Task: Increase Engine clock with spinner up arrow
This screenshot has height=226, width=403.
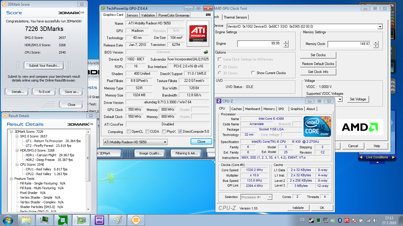Action: [286, 42]
